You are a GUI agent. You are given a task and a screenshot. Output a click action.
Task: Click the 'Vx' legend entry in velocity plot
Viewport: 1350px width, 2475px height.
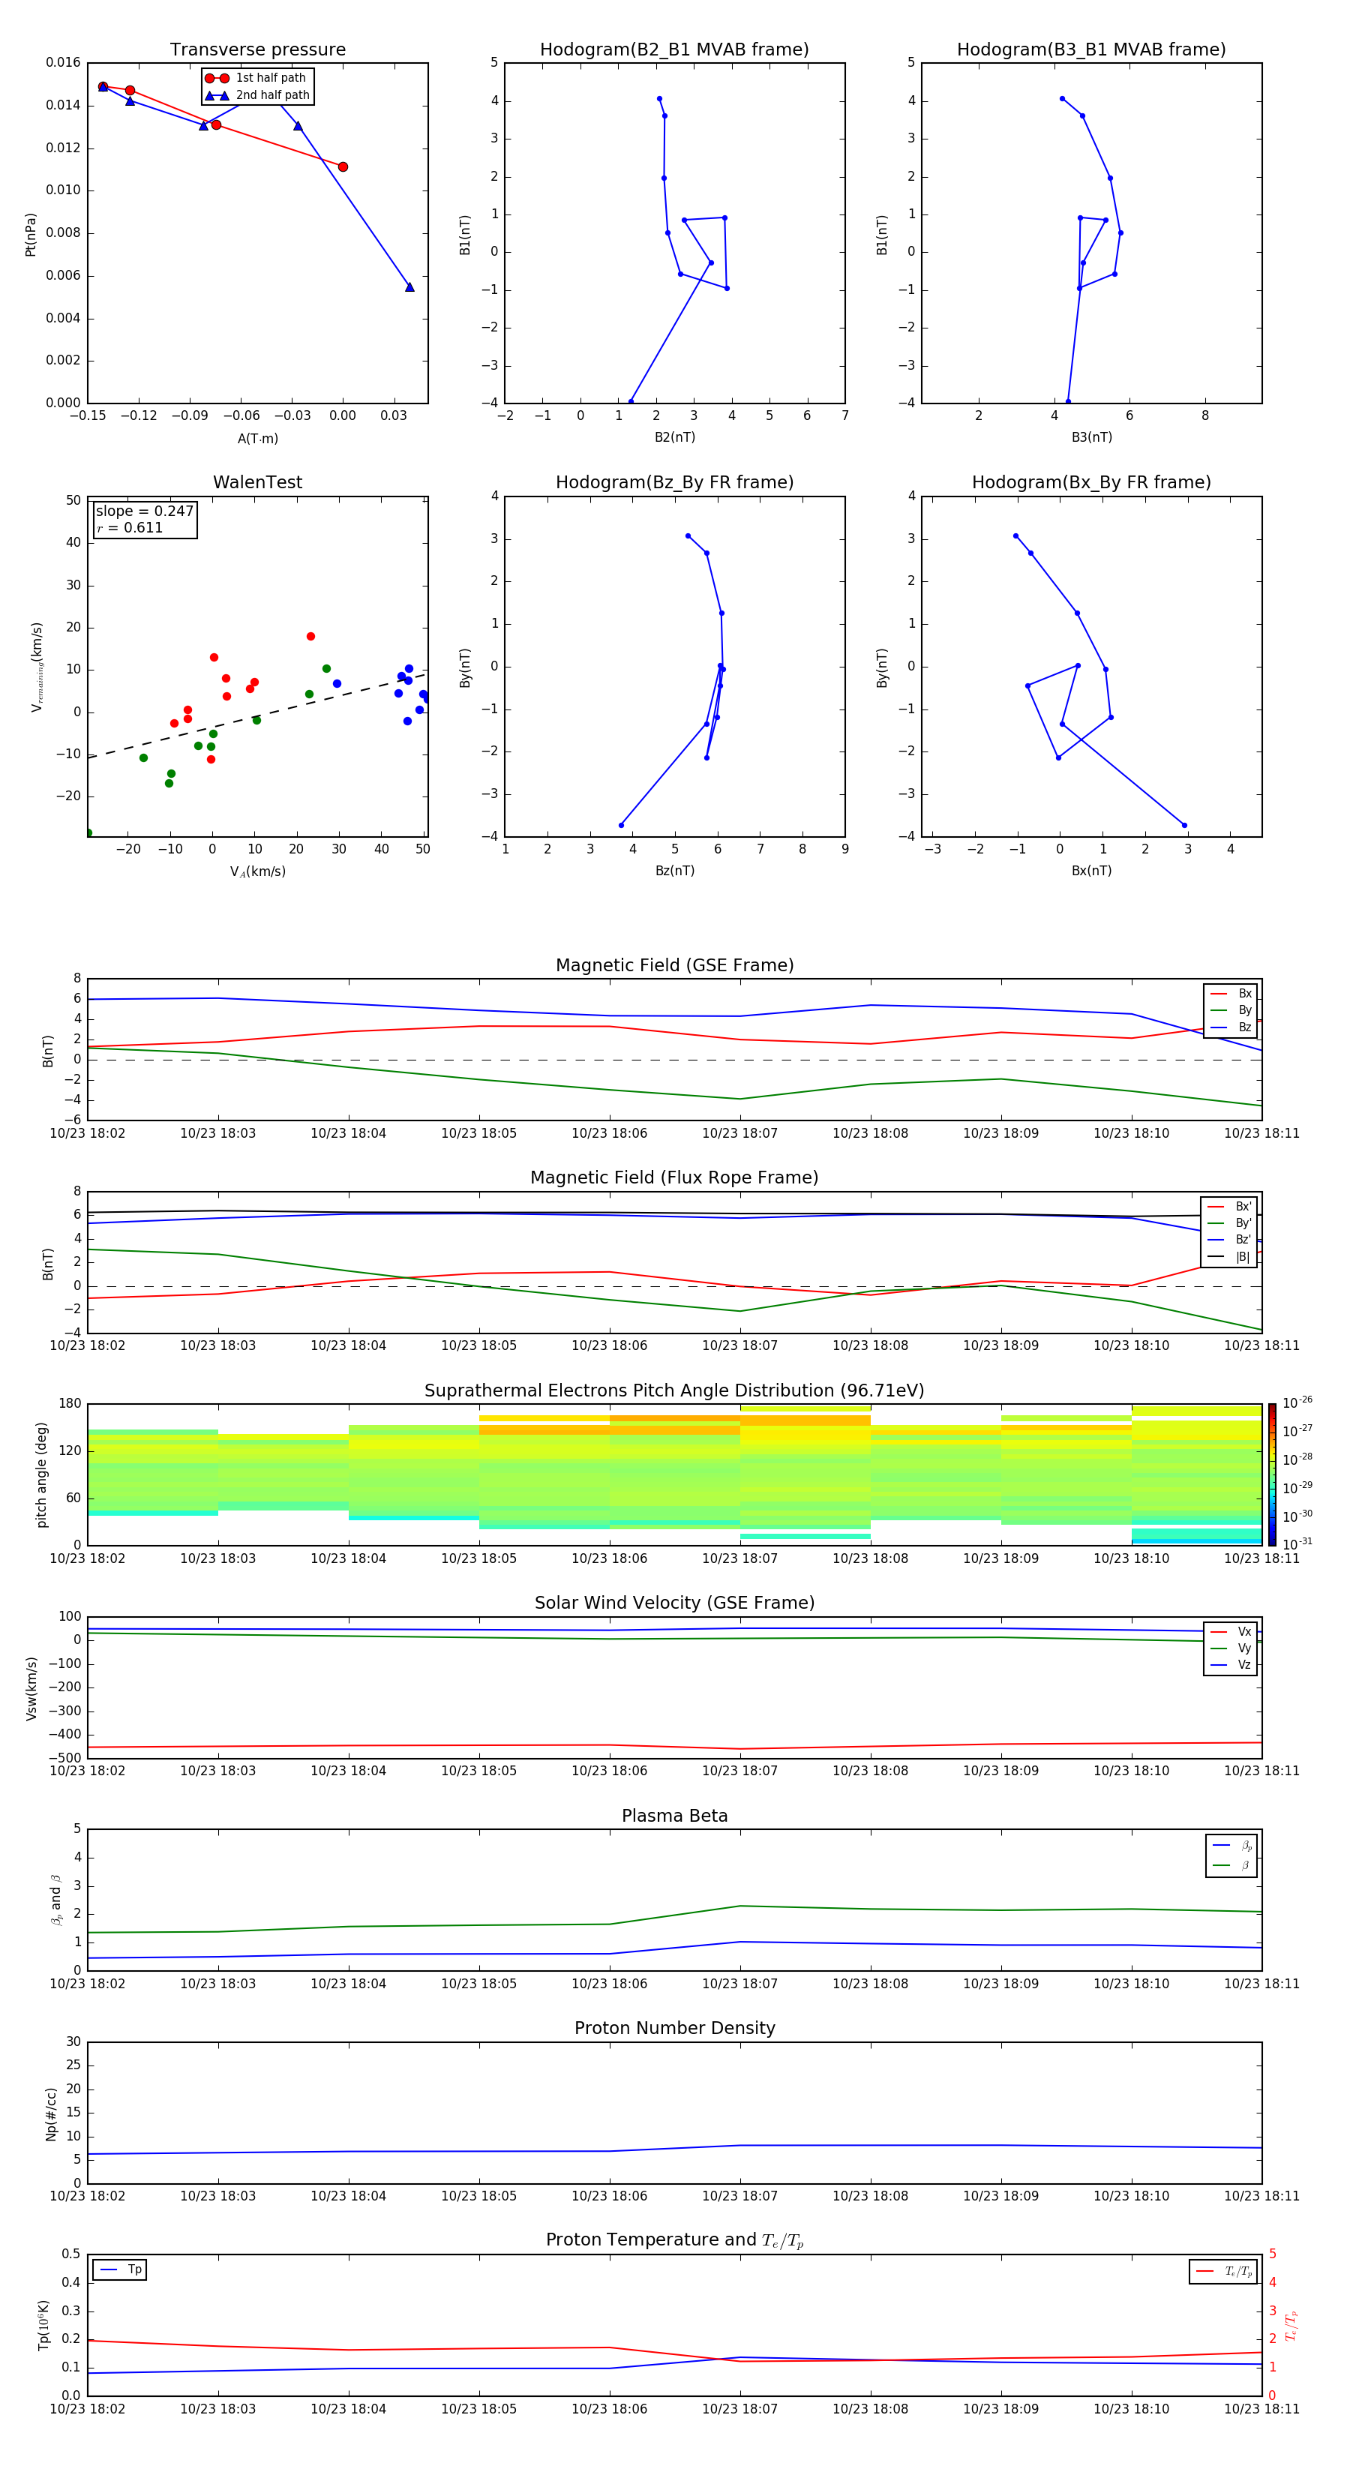1231,1631
